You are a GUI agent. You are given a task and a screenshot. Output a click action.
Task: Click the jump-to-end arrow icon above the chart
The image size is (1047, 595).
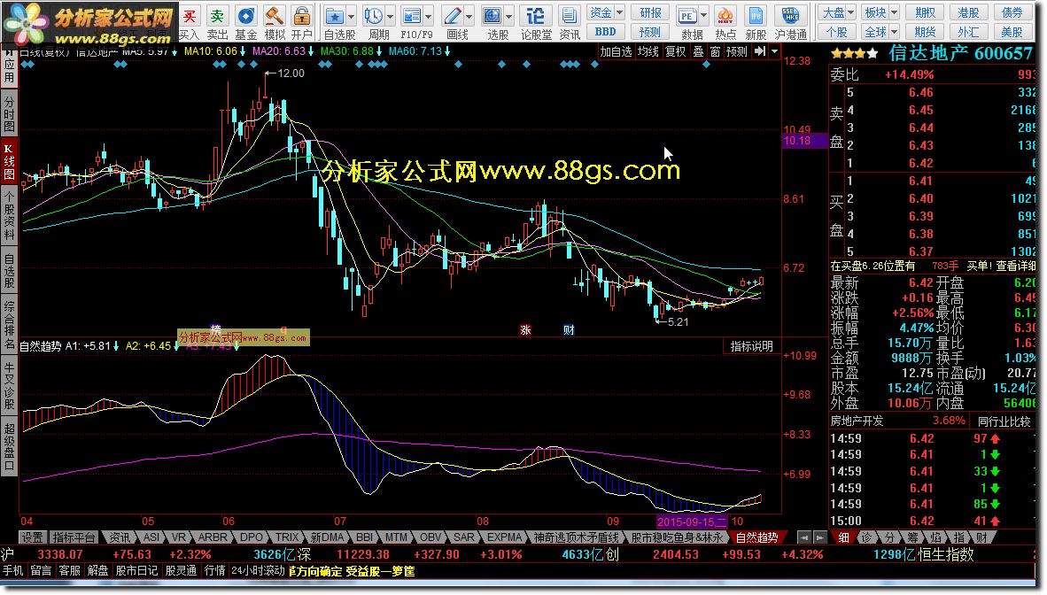[760, 51]
